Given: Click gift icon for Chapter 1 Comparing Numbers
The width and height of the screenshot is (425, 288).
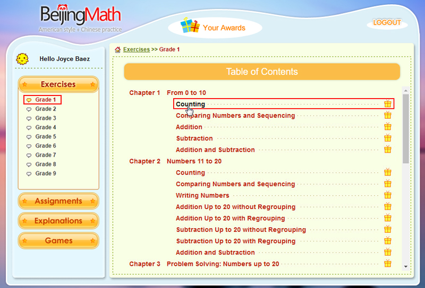Looking at the screenshot, I should 388,115.
